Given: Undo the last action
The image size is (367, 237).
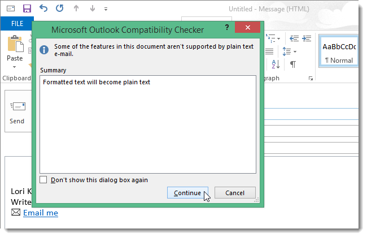Looking at the screenshot, I should coord(43,8).
